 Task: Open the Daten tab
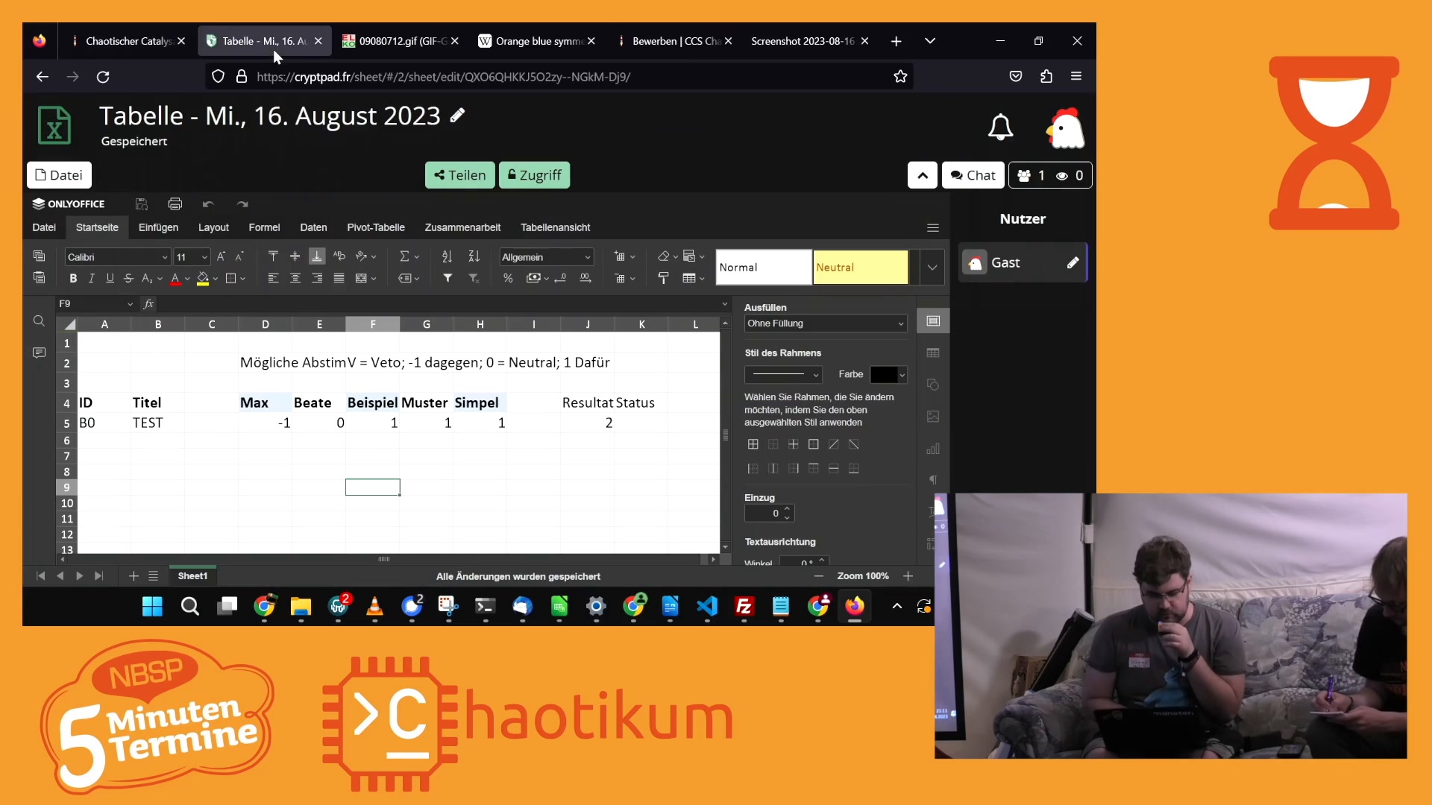point(313,227)
